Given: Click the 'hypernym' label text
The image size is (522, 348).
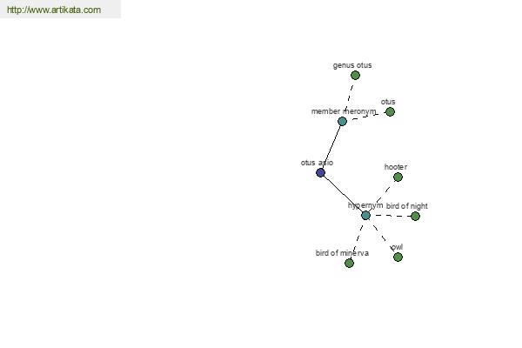Looking at the screenshot, I should point(365,205).
